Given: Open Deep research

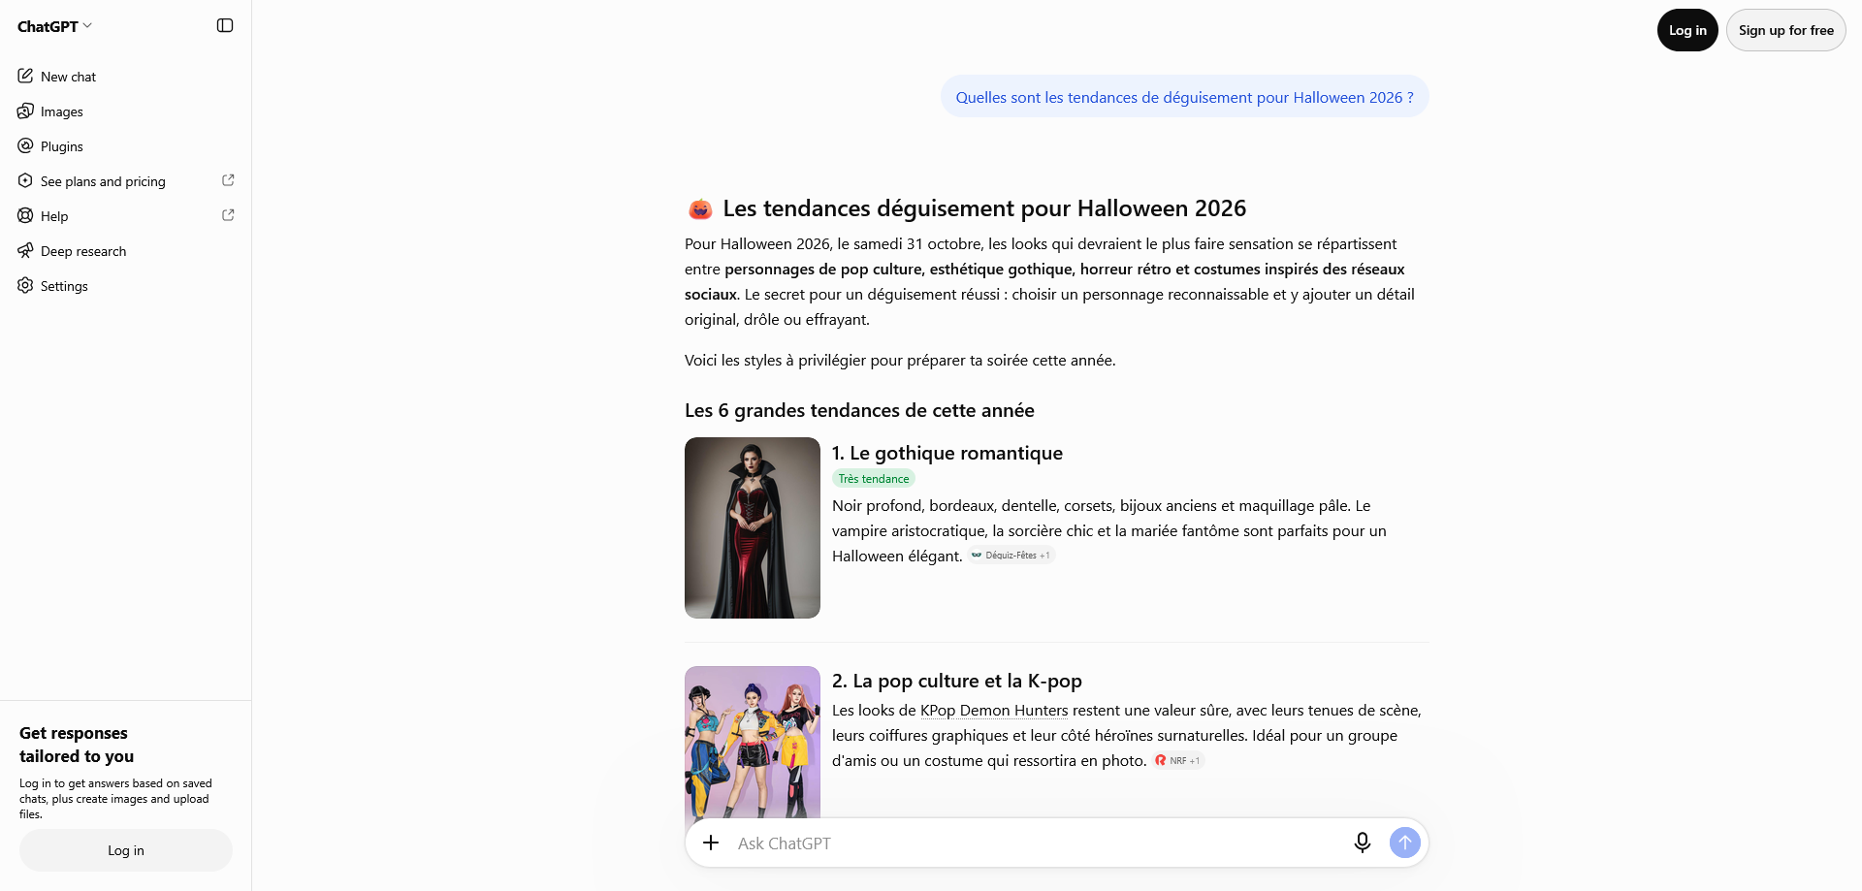Looking at the screenshot, I should pyautogui.click(x=126, y=251).
